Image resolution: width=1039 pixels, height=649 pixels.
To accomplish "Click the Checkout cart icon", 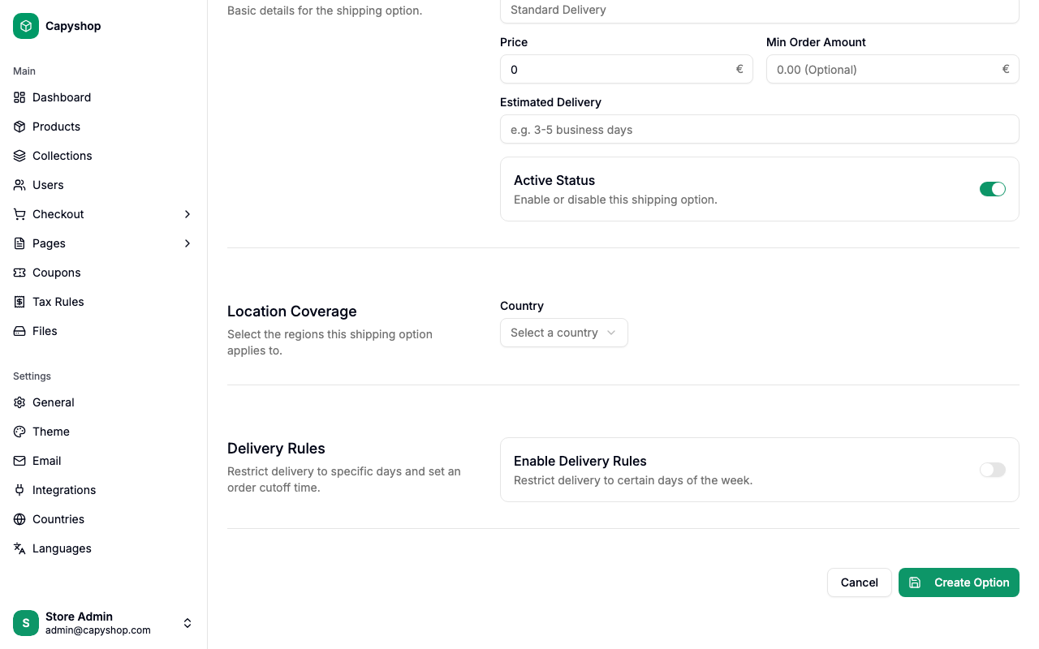I will pyautogui.click(x=19, y=214).
